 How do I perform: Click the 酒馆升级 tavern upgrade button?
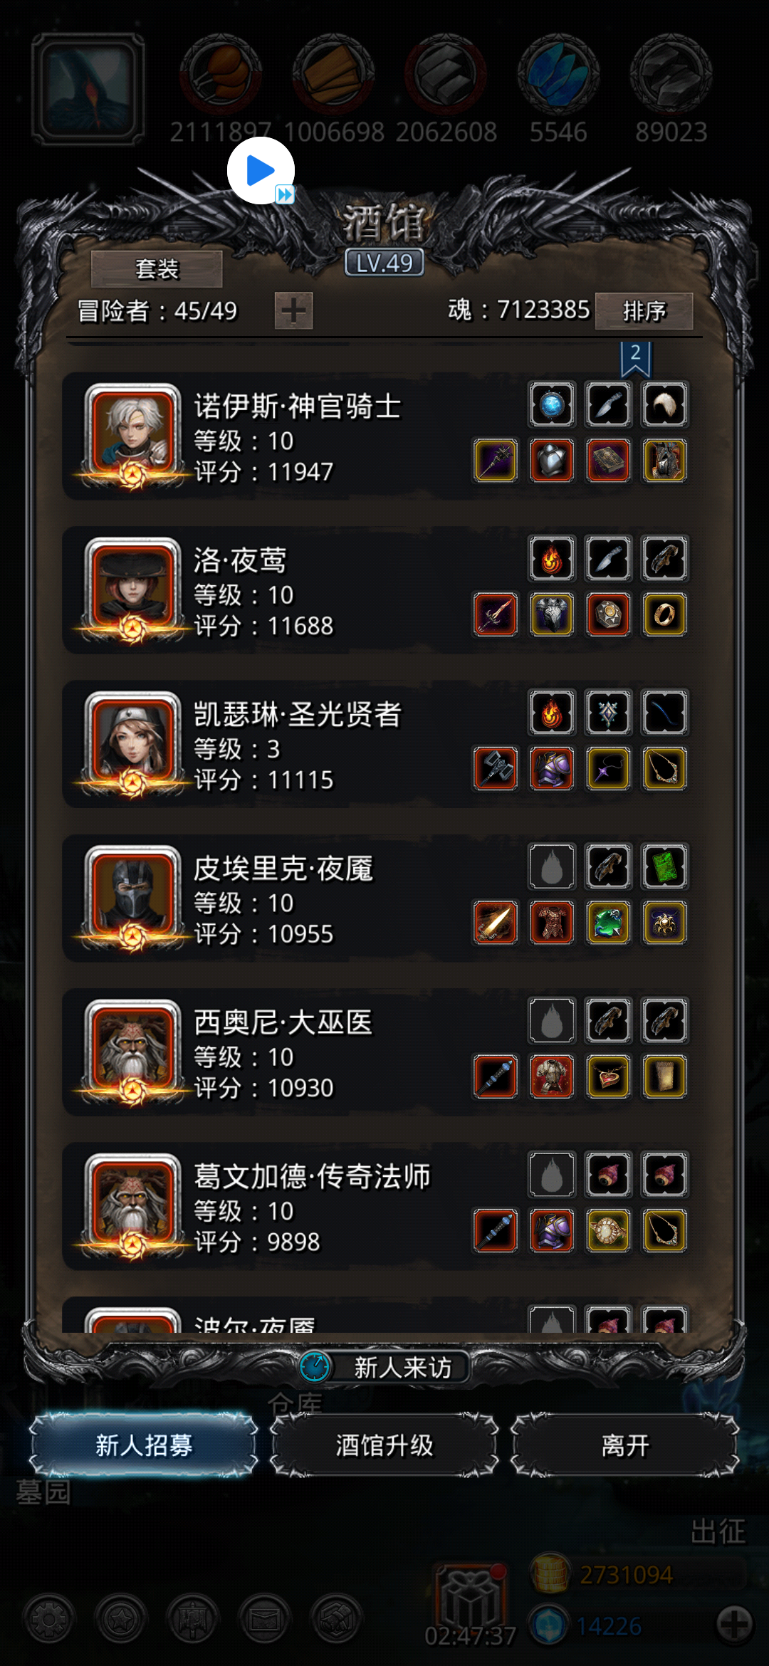(x=384, y=1445)
